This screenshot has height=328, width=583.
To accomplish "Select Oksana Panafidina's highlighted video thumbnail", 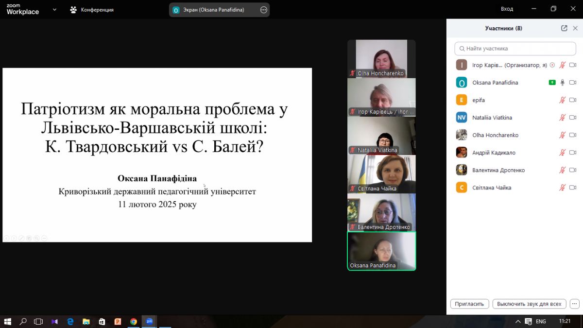I will click(381, 251).
